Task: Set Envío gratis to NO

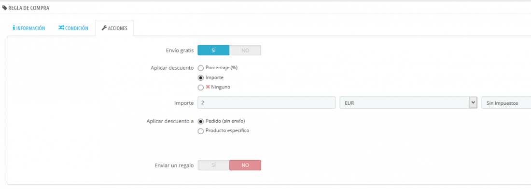Action: (245, 50)
